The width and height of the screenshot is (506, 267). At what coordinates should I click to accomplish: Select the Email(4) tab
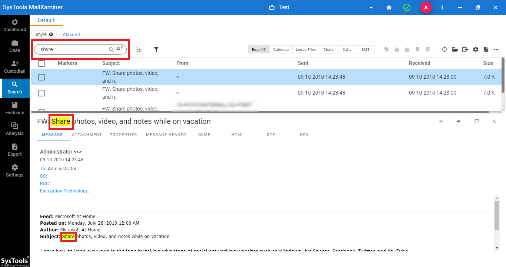coord(259,49)
